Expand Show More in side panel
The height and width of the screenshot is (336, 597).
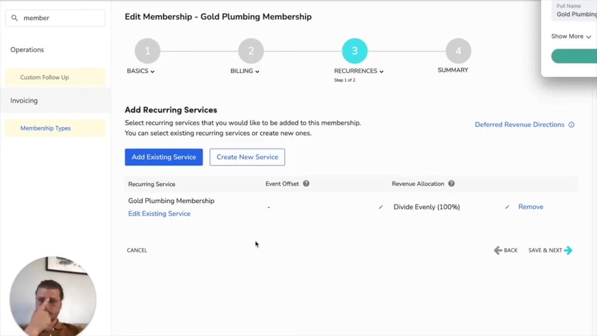tap(571, 36)
